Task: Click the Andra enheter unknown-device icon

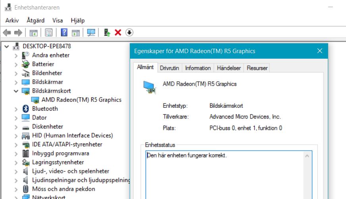Action: coord(26,55)
